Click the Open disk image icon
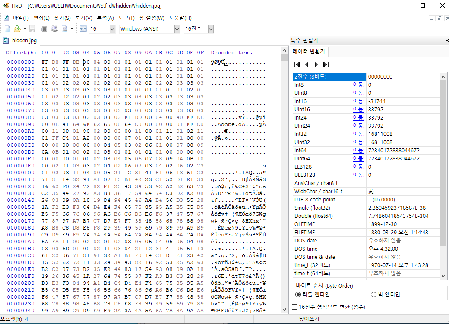 coord(65,29)
